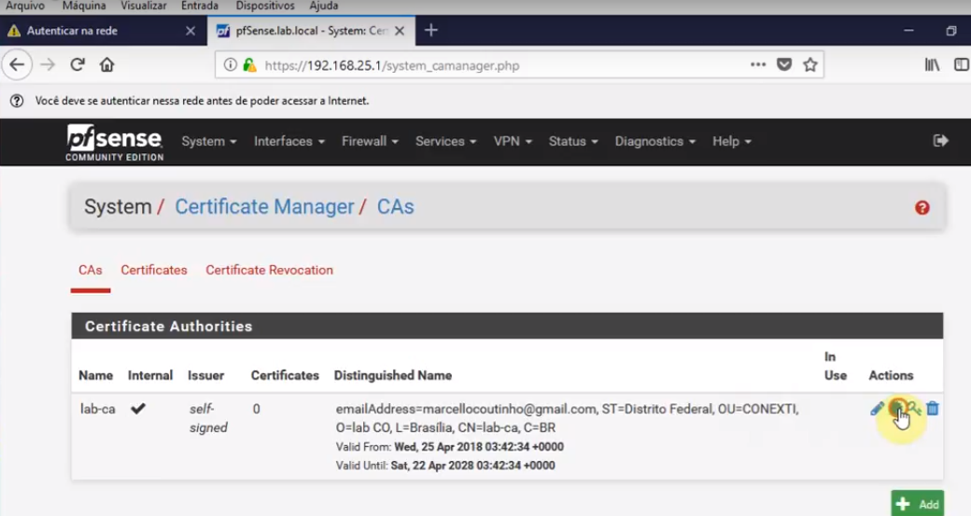
Task: Go to the pfSense logo home
Action: click(x=115, y=143)
